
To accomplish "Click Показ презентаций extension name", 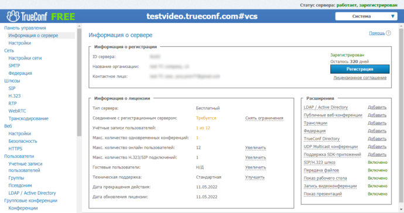I will (323, 194).
